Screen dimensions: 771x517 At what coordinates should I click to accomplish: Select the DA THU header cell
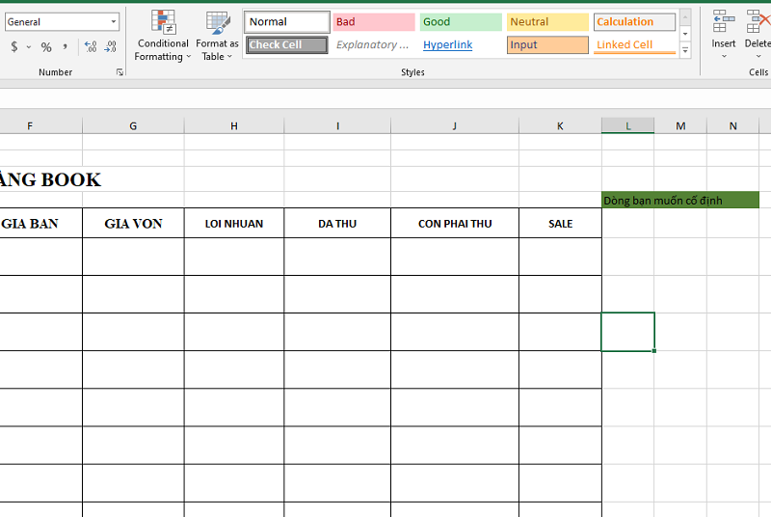tap(337, 224)
